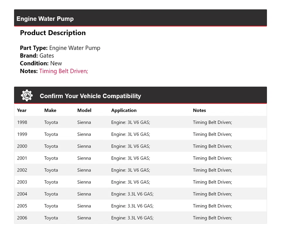Click the Timing Belt Driven note link
Viewport: 281px width, 233px height.
click(64, 71)
